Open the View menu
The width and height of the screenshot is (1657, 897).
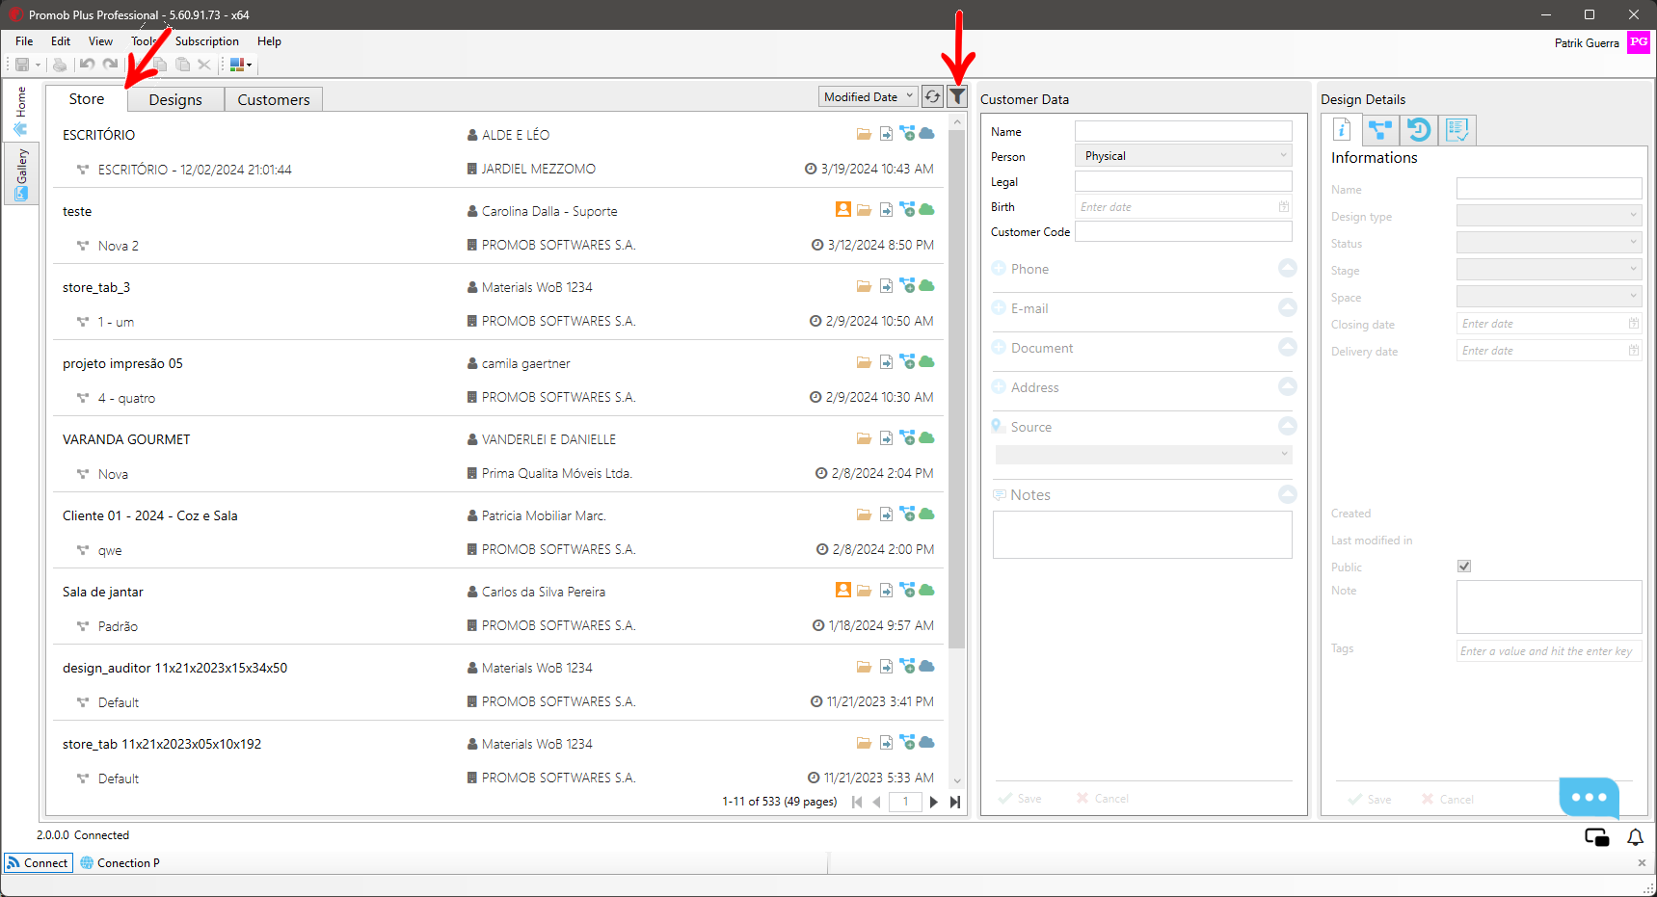pos(100,41)
